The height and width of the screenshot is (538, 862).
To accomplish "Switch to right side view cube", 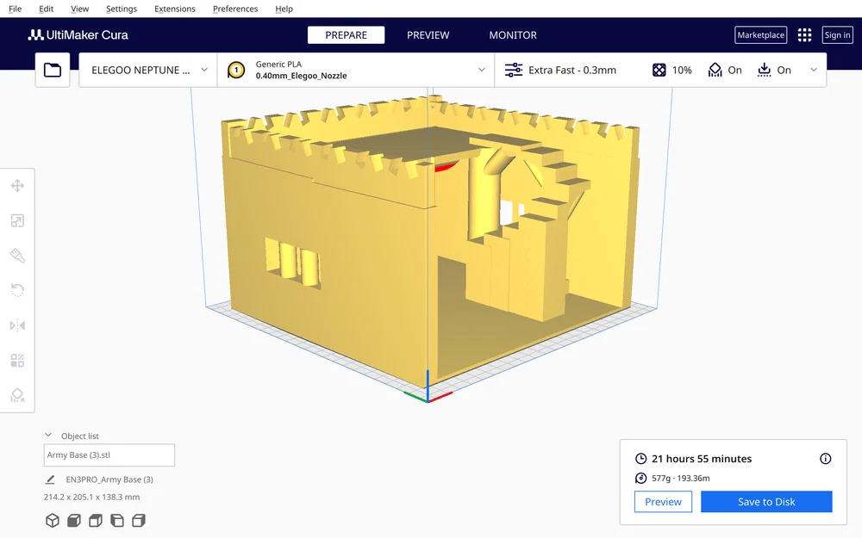I will pos(139,521).
